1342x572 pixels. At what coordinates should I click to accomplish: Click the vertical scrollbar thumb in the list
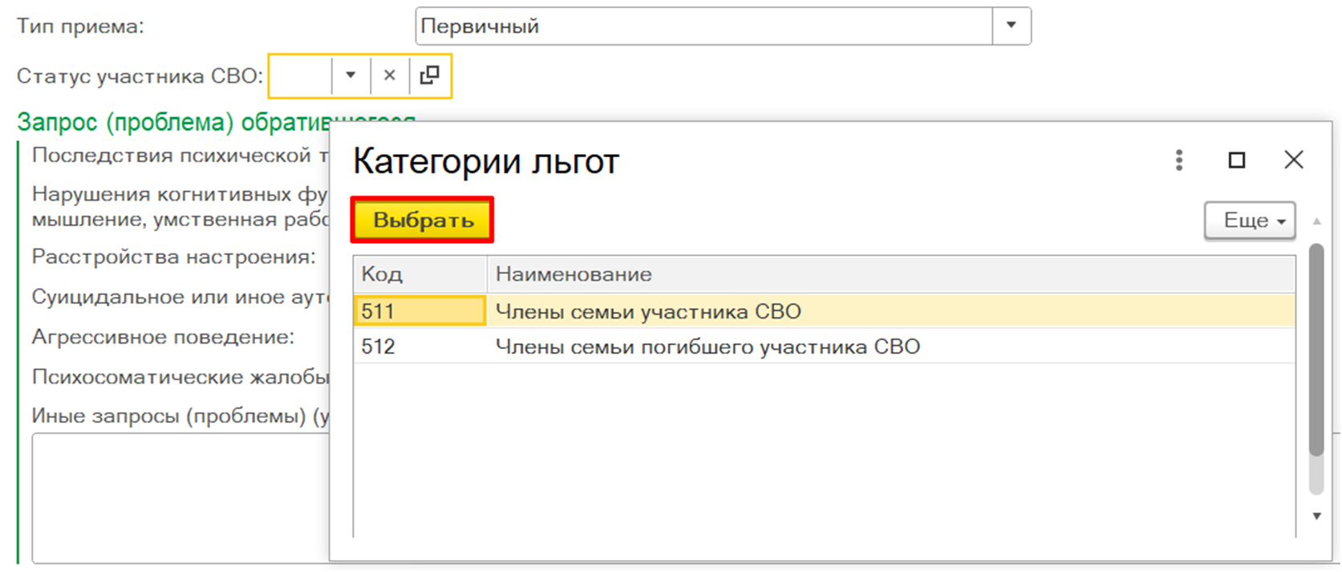pyautogui.click(x=1316, y=349)
